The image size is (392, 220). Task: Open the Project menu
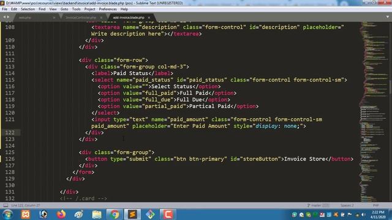pyautogui.click(x=90, y=9)
